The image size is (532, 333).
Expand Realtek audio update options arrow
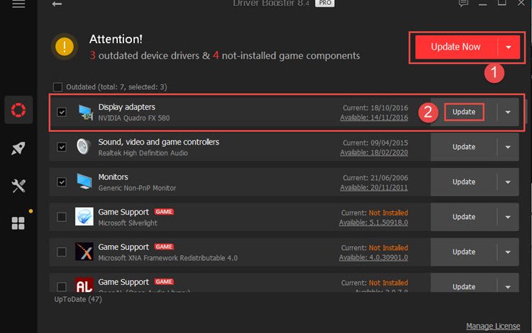(x=508, y=147)
